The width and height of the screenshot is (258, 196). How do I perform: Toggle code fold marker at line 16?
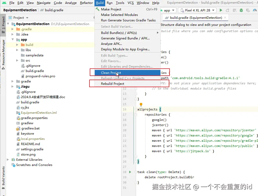click(x=136, y=109)
